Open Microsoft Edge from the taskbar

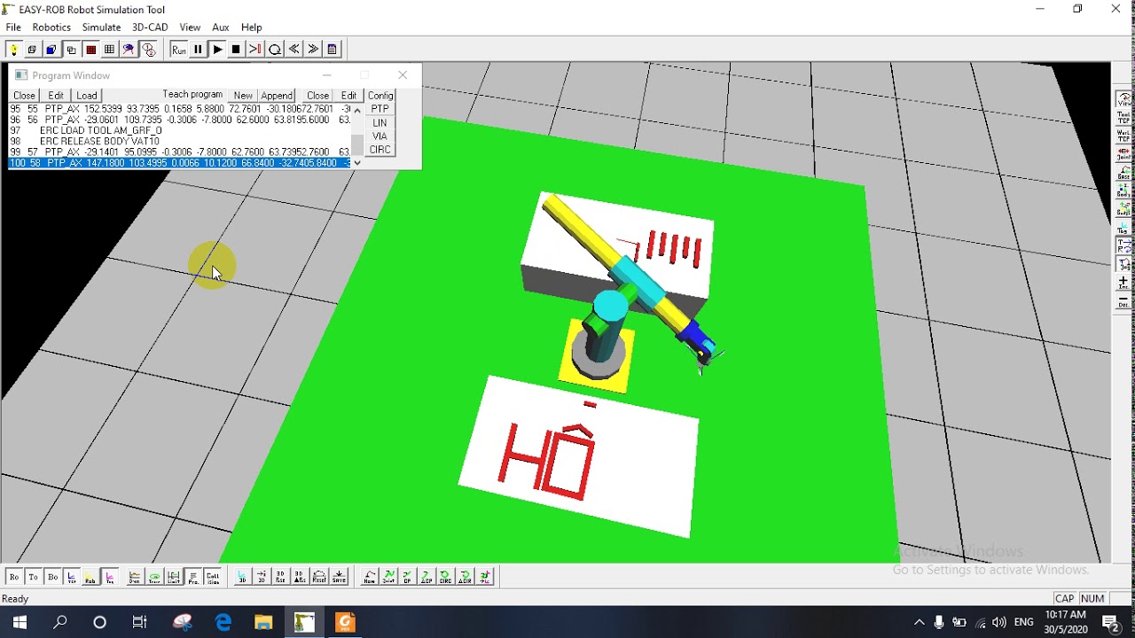click(223, 622)
